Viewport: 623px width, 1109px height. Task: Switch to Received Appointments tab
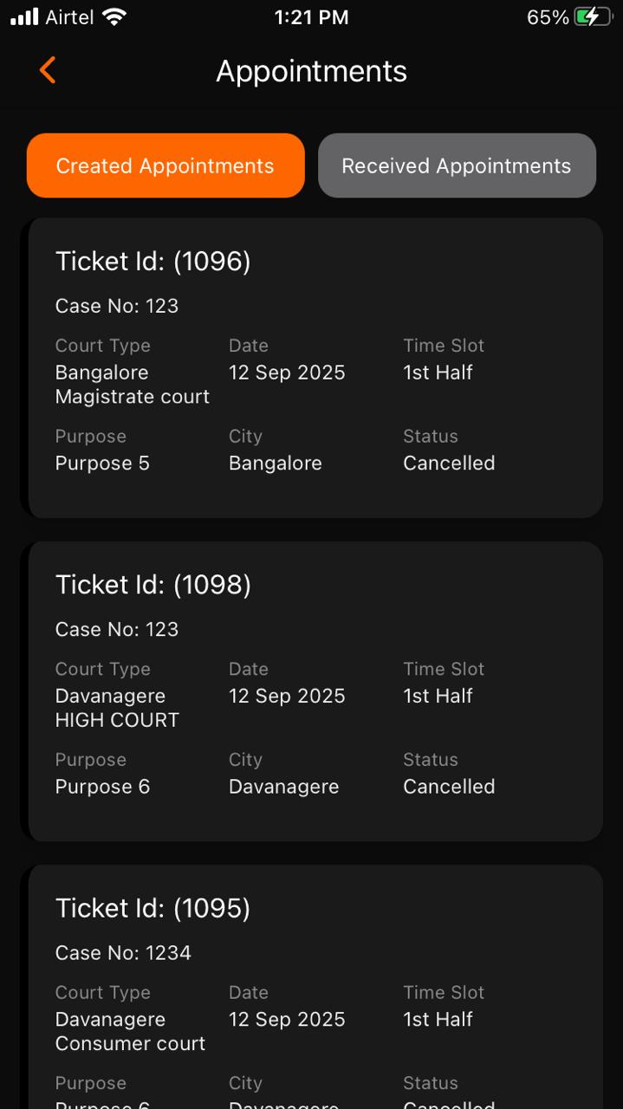tap(457, 165)
